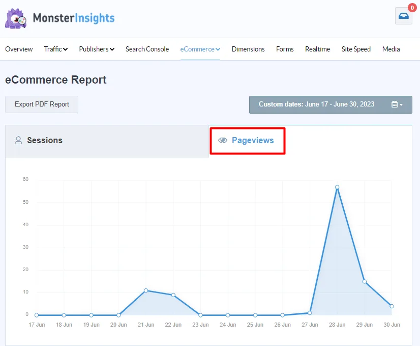Expand the Publishers dropdown menu
This screenshot has height=346, width=420.
pos(96,49)
